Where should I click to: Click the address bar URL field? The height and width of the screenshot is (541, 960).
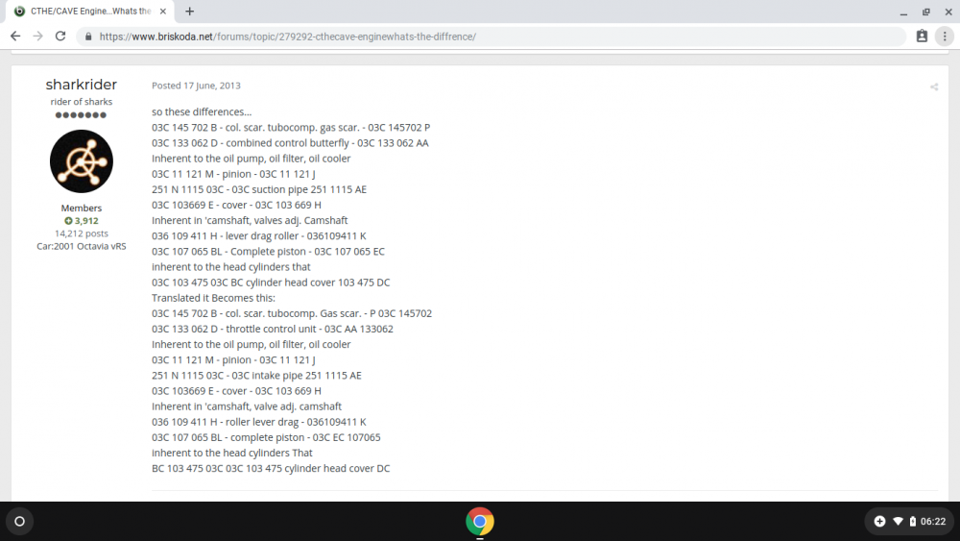coord(490,37)
